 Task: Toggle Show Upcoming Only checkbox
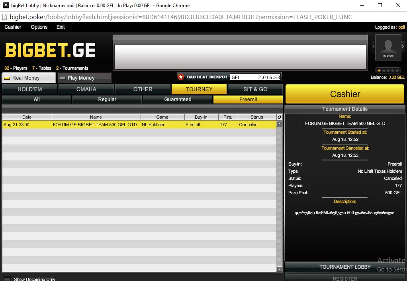click(x=7, y=279)
